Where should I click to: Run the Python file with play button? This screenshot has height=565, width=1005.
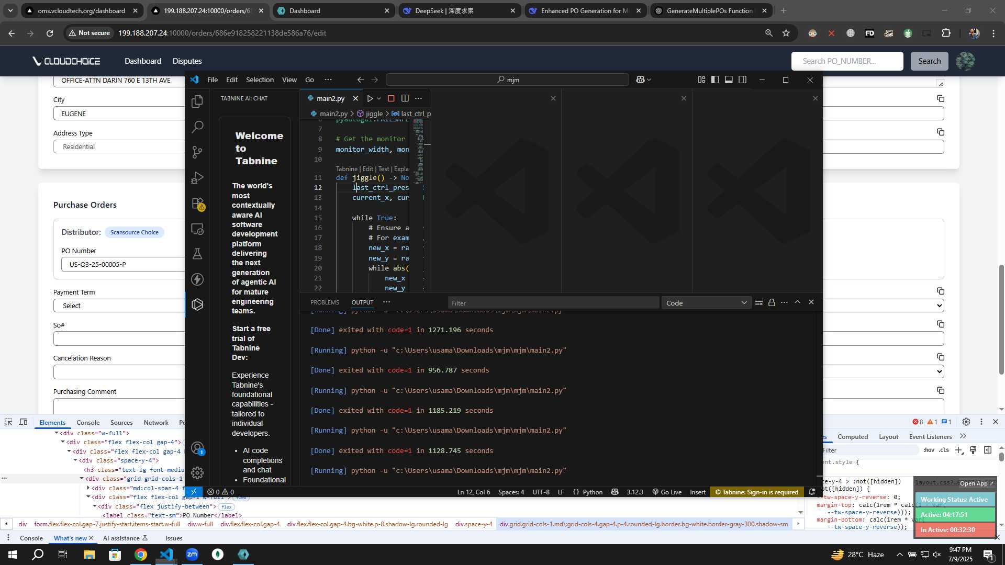tap(370, 98)
